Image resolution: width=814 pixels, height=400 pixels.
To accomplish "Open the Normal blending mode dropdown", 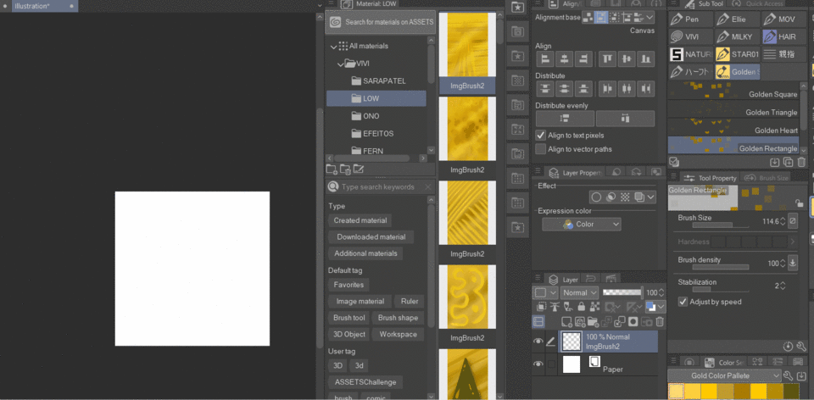I will pos(580,292).
